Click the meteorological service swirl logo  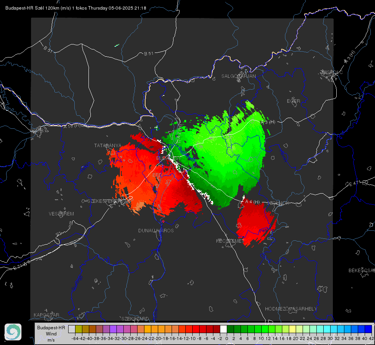click(13, 332)
